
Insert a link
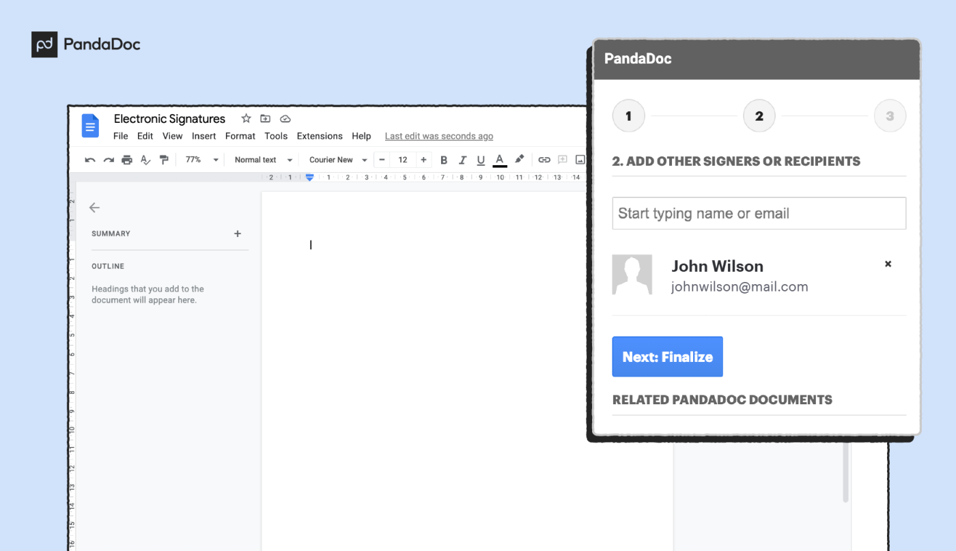pos(544,160)
